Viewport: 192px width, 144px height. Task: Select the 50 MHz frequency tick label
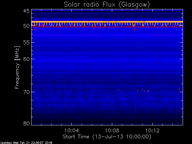coord(26,26)
